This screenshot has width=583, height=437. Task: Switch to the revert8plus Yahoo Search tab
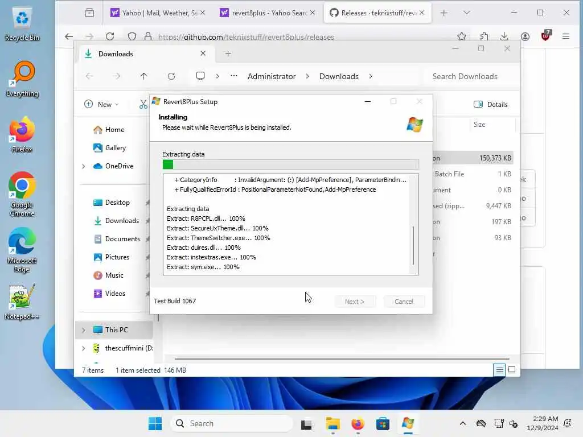tap(268, 13)
